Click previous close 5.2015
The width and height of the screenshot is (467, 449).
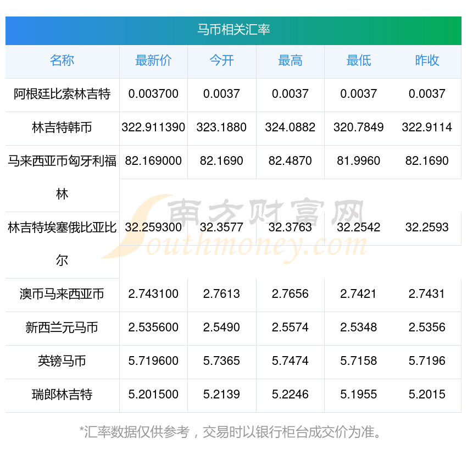click(427, 395)
